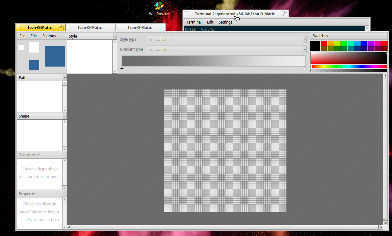Click the checkered alpha transparency slider

pyautogui.click(x=349, y=70)
